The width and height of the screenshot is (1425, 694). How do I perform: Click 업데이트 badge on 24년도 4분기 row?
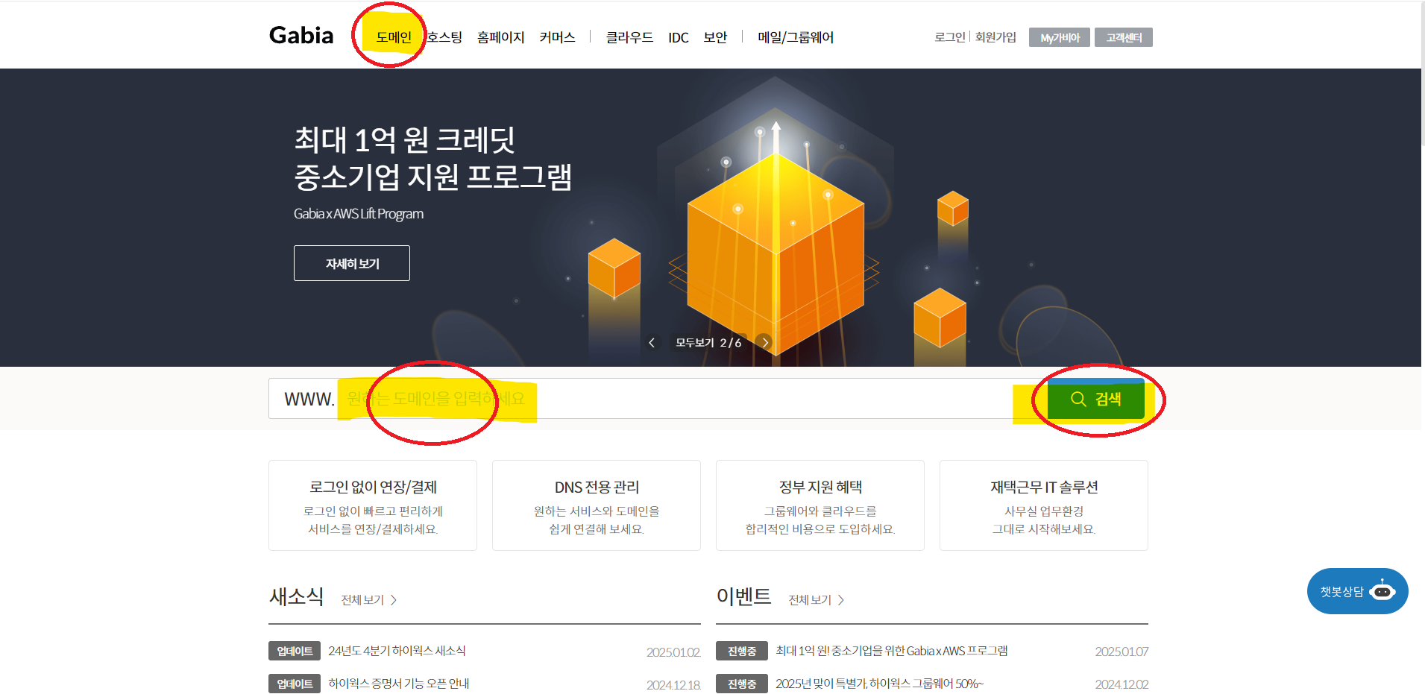tap(295, 651)
